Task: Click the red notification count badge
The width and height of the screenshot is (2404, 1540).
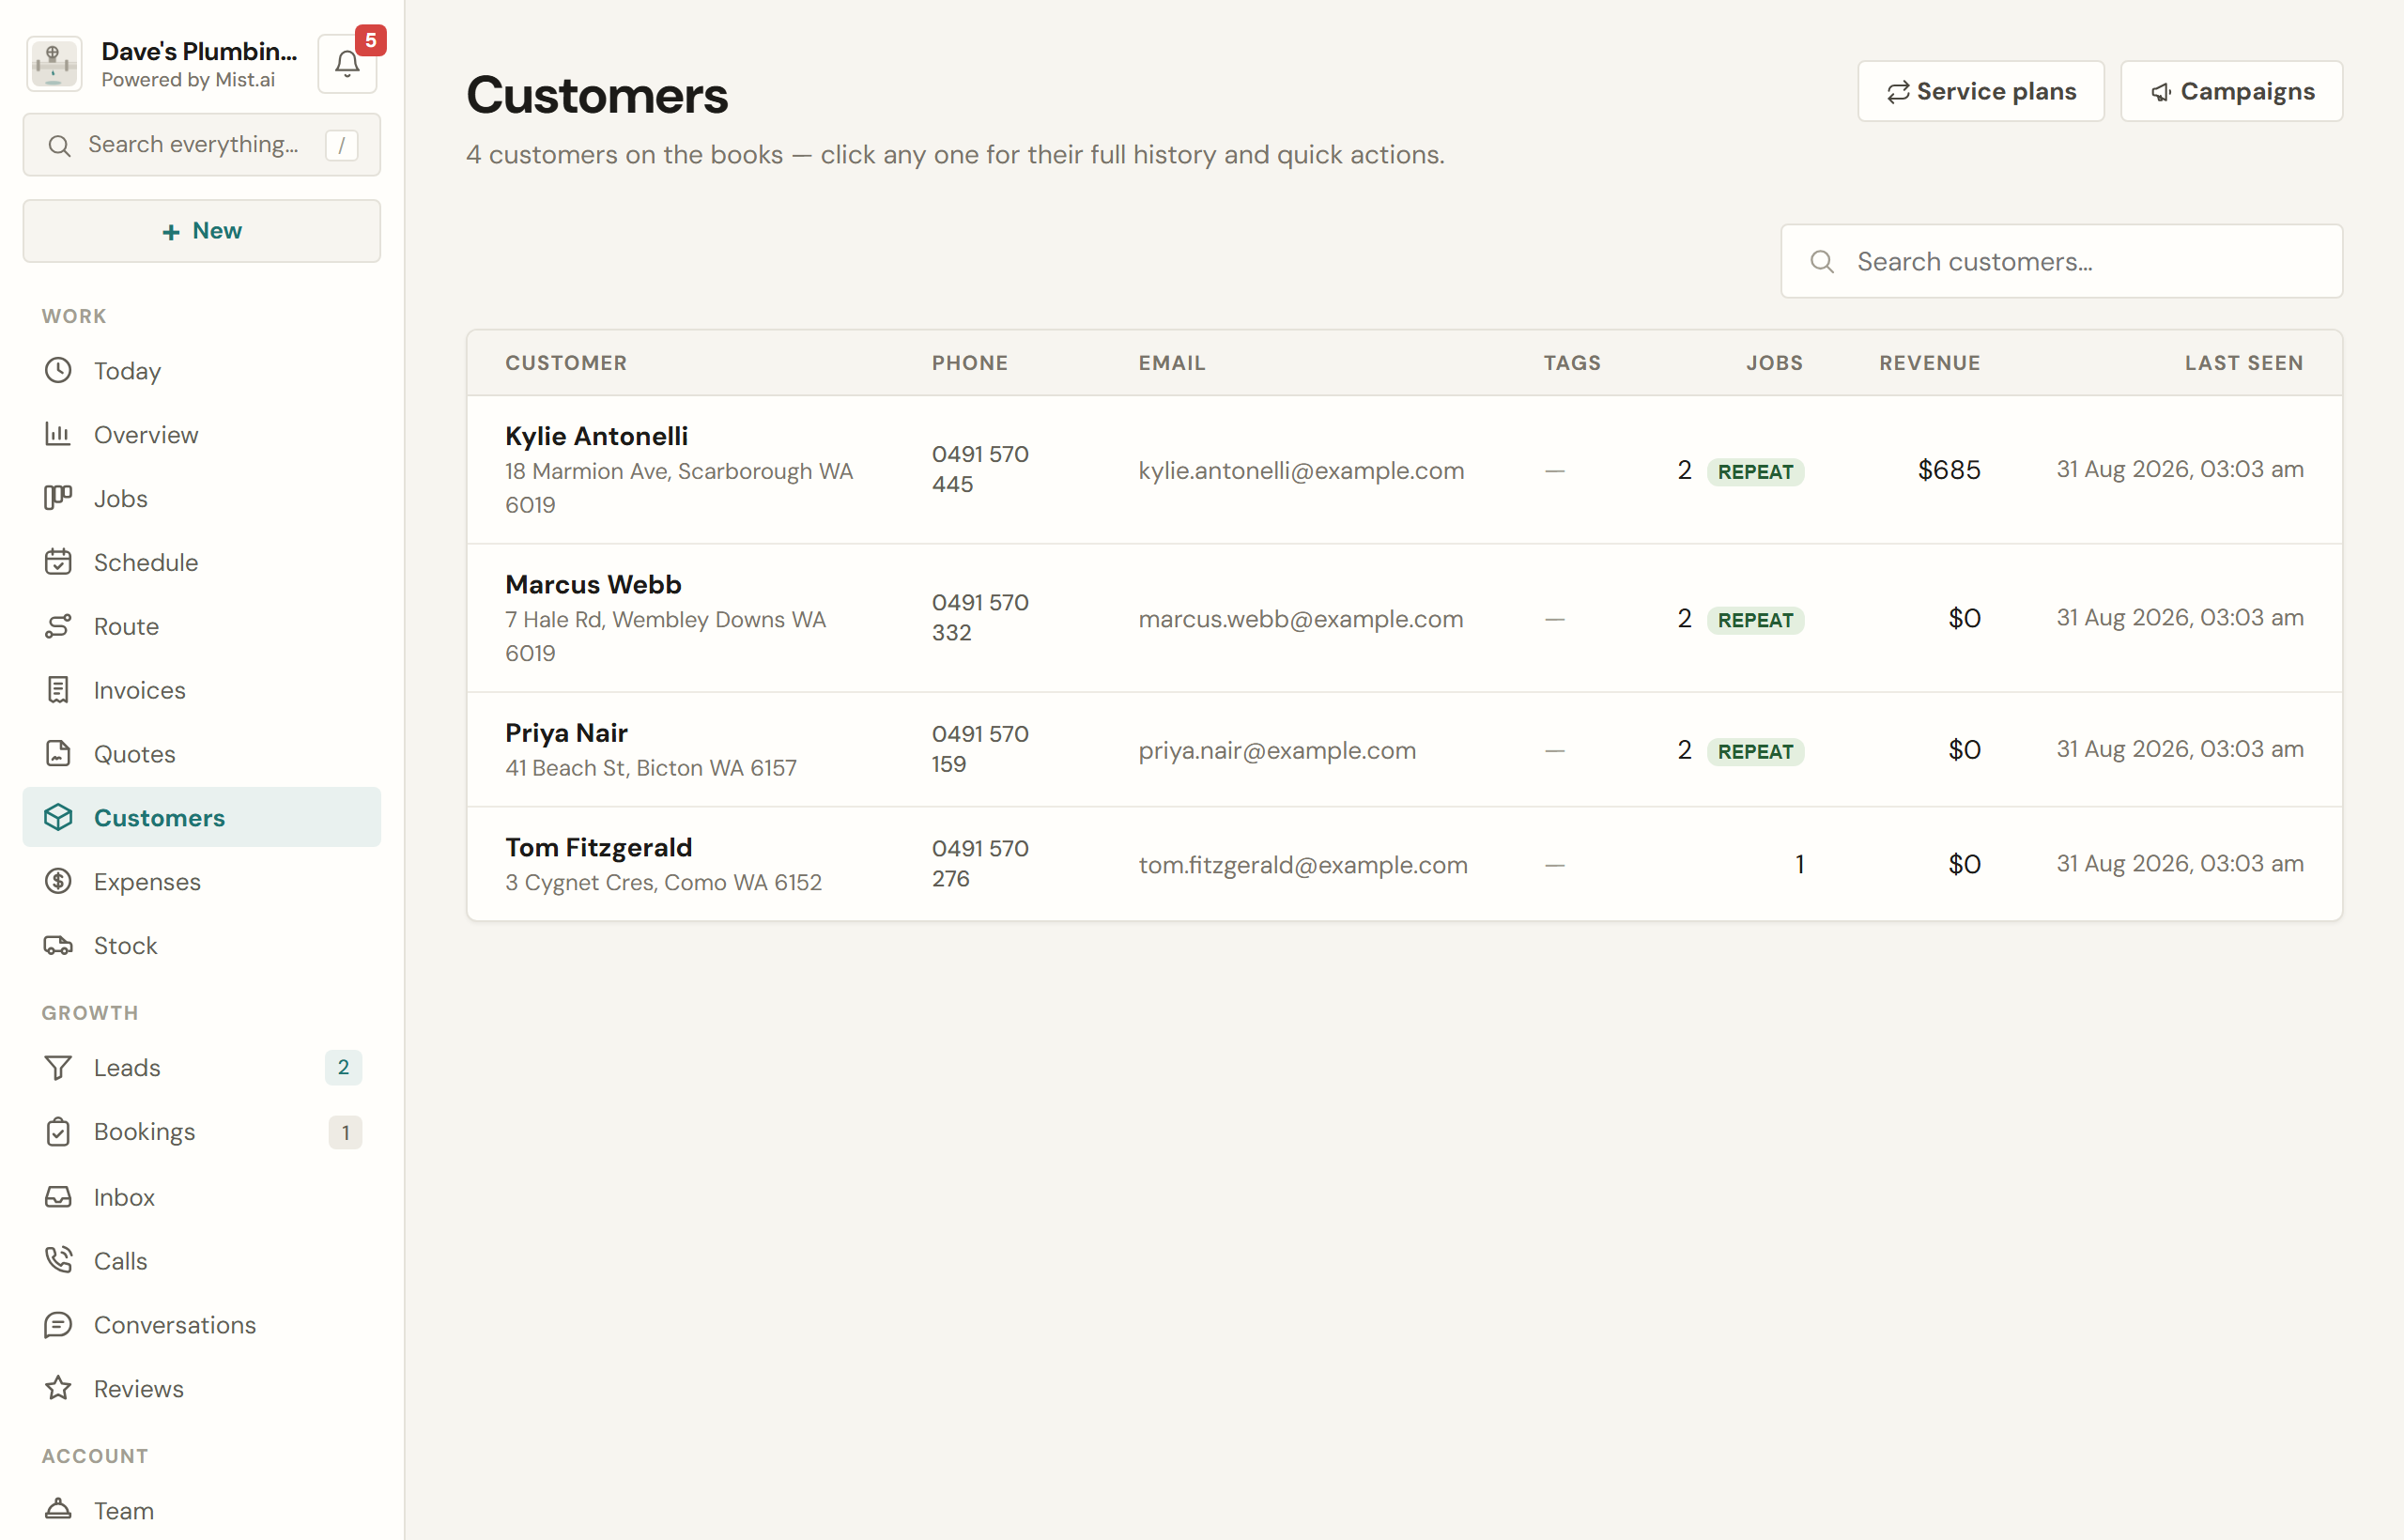Action: pyautogui.click(x=370, y=40)
